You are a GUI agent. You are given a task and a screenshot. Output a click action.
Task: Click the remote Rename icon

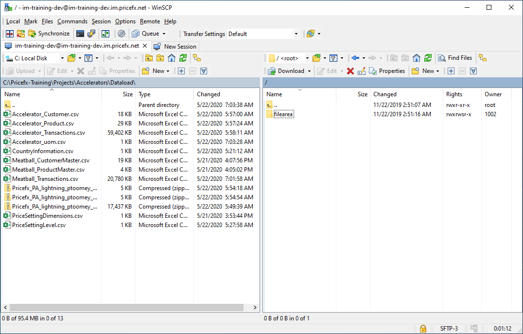pyautogui.click(x=362, y=71)
